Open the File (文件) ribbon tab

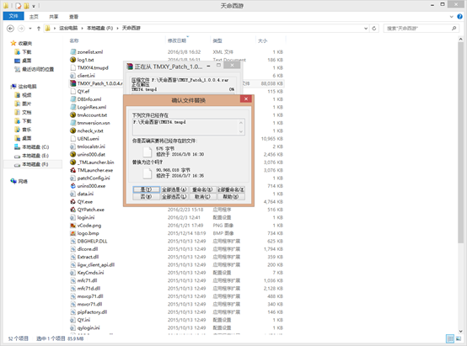(13, 16)
